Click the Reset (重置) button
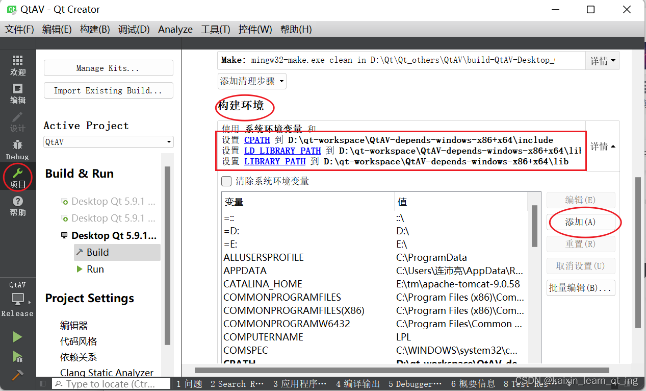Viewport: 646px width, 391px height. tap(581, 244)
